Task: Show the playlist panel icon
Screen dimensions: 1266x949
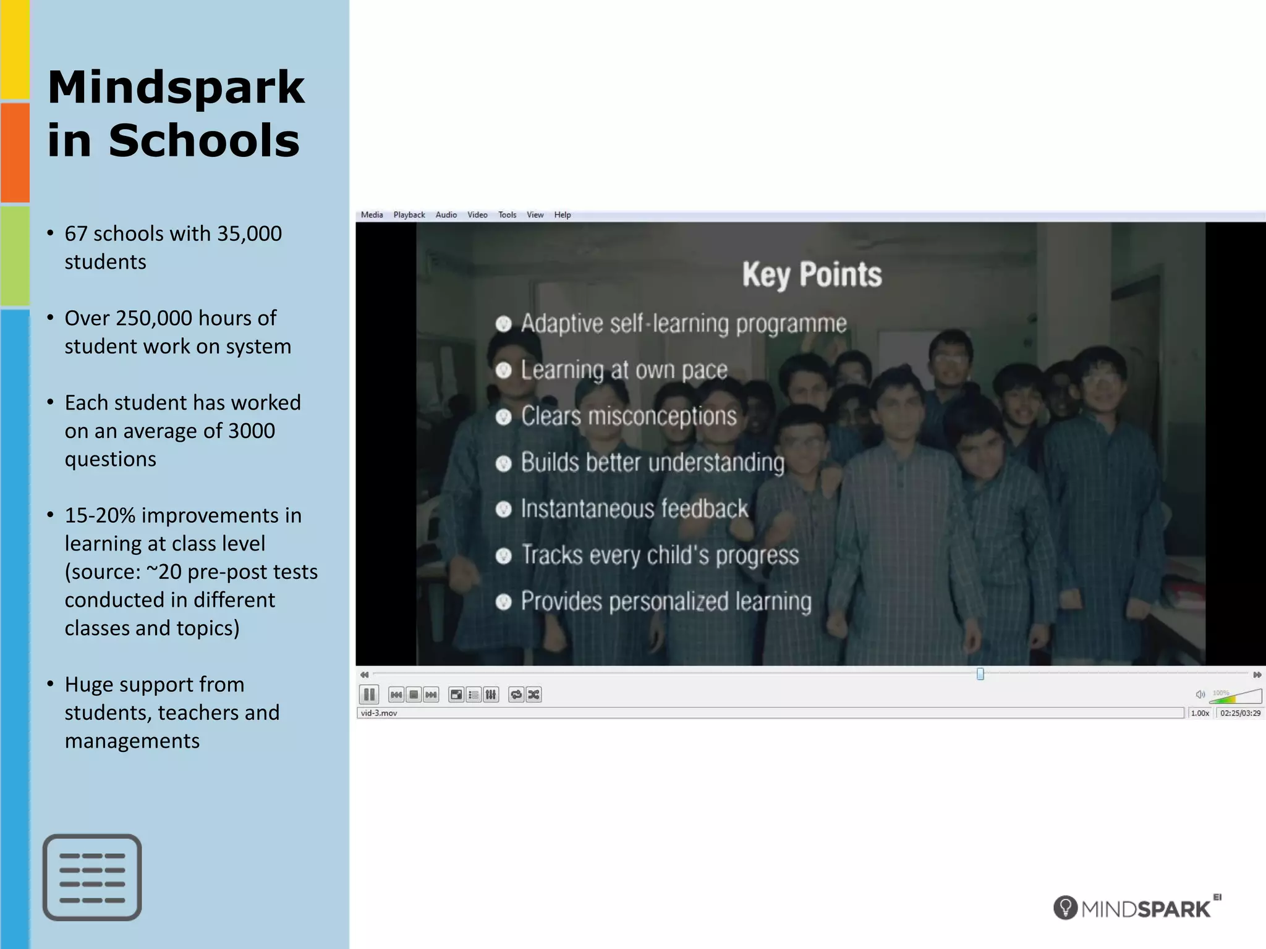Action: pos(474,695)
